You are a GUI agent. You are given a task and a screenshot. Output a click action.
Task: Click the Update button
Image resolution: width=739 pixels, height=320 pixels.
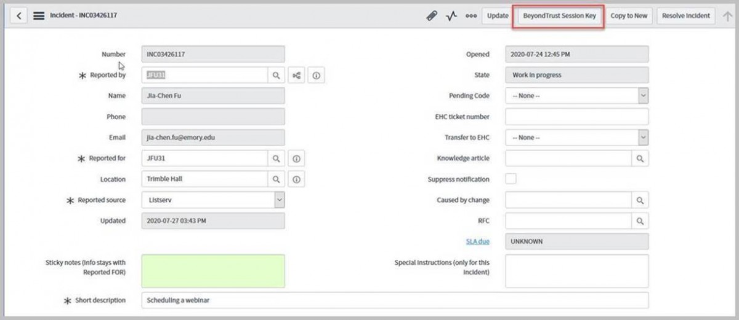(x=498, y=16)
